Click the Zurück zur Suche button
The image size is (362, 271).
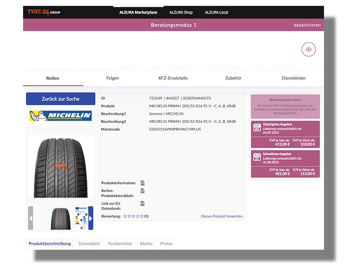point(61,98)
